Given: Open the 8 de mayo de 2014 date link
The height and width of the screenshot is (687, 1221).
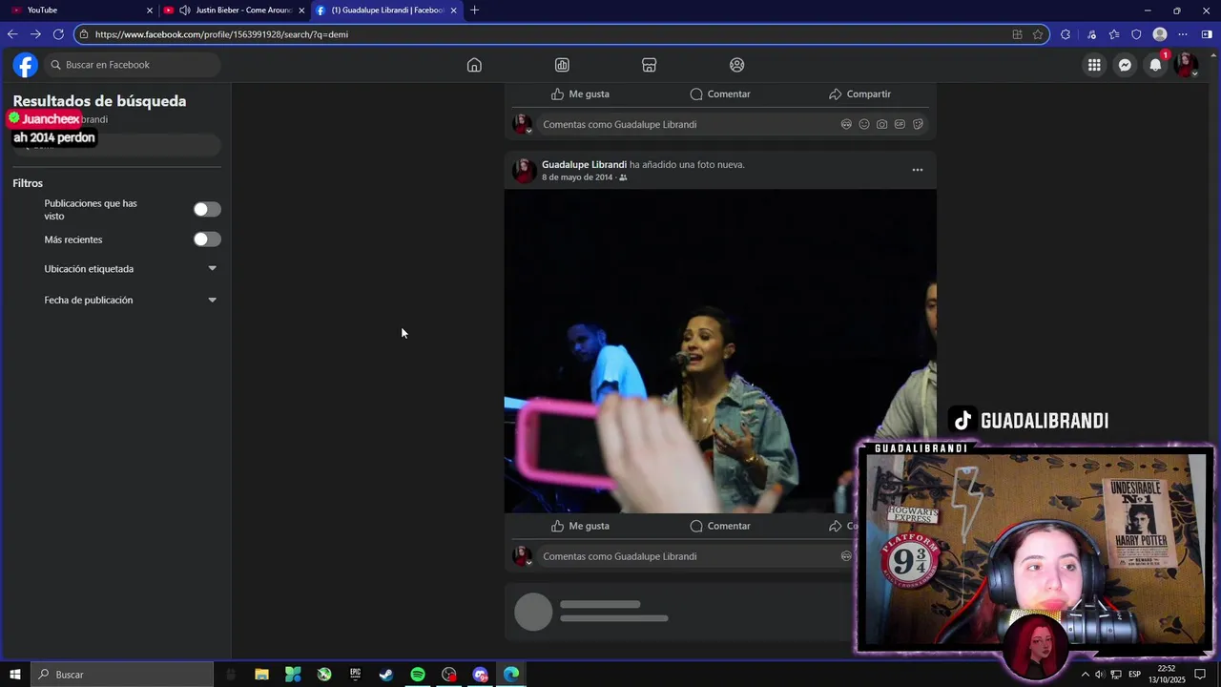Looking at the screenshot, I should [x=577, y=177].
